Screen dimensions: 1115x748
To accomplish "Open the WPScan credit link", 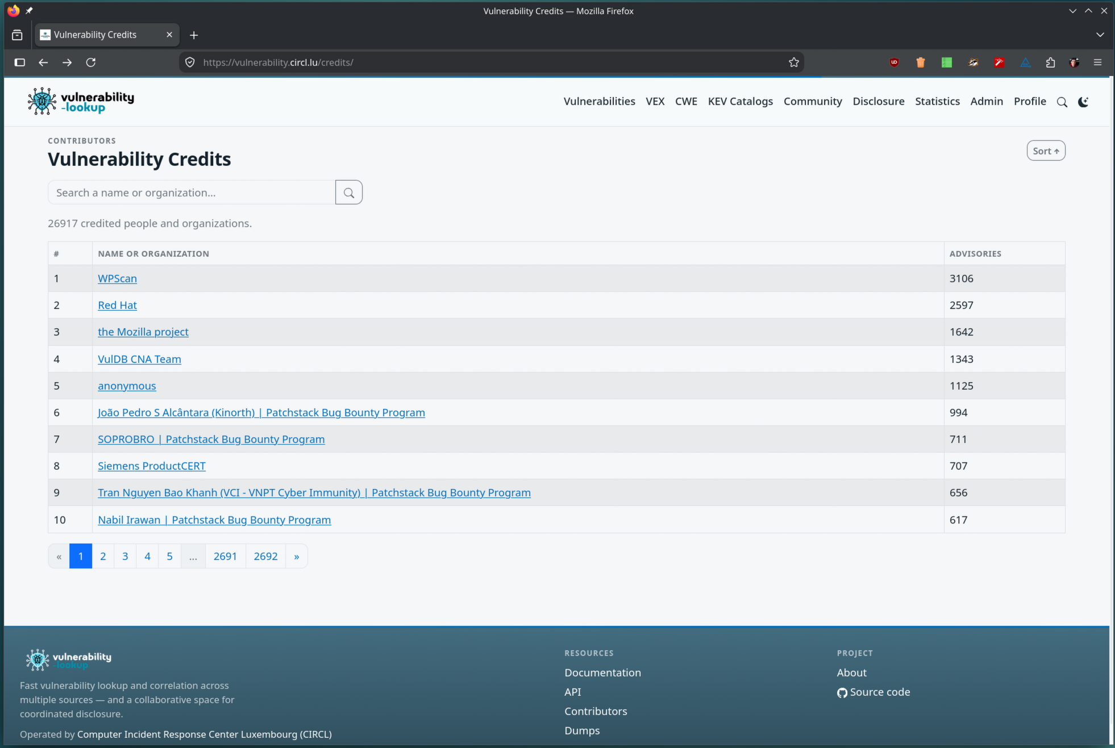I will click(117, 278).
